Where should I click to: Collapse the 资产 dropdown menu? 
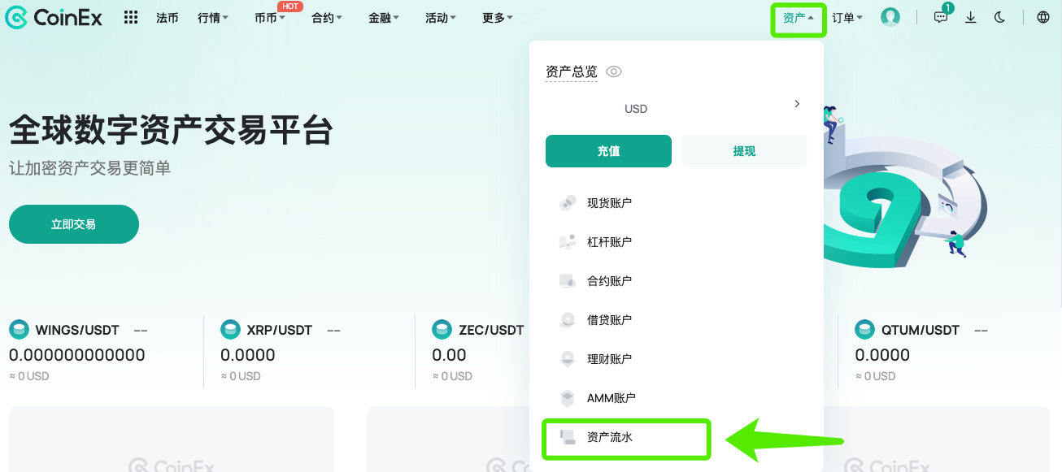point(798,18)
